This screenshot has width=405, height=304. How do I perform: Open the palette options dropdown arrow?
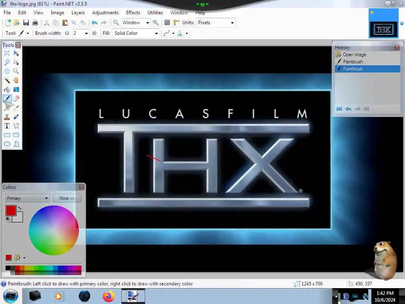pos(24,258)
